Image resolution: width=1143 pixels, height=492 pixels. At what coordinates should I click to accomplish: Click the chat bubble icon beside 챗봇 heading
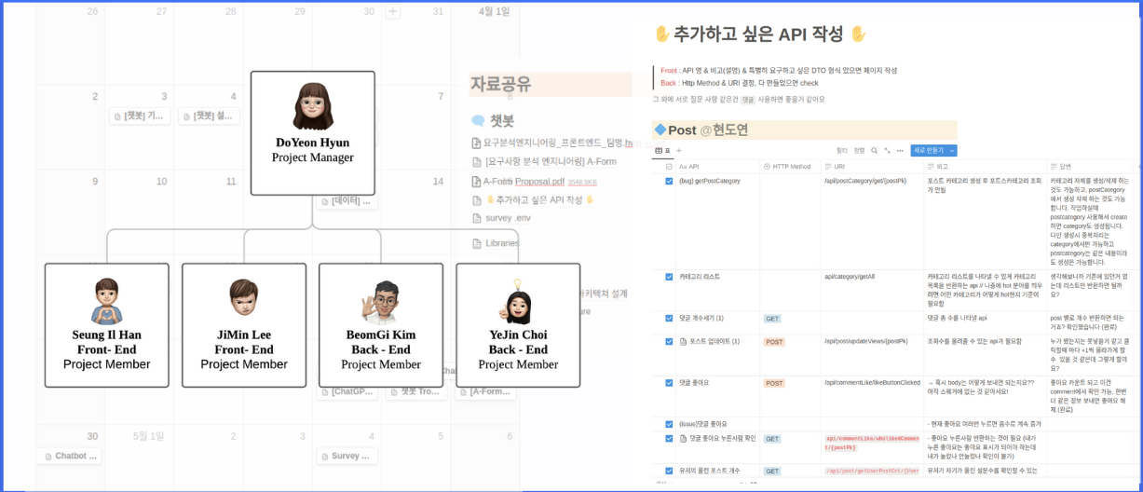(x=478, y=121)
